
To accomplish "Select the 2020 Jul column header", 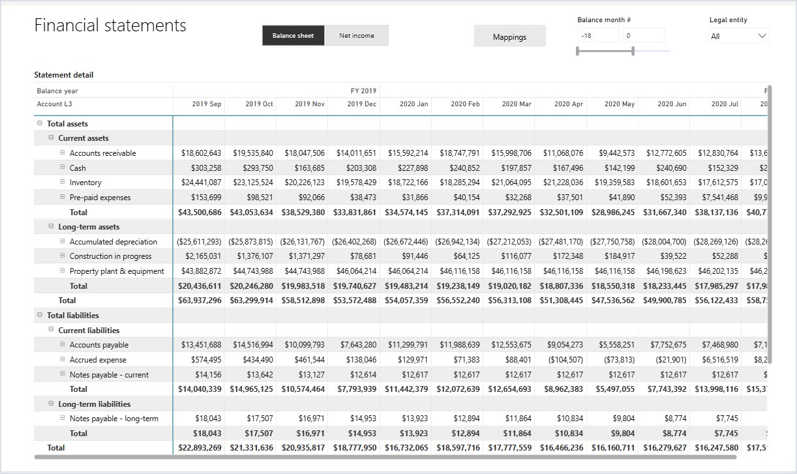I will coord(725,104).
